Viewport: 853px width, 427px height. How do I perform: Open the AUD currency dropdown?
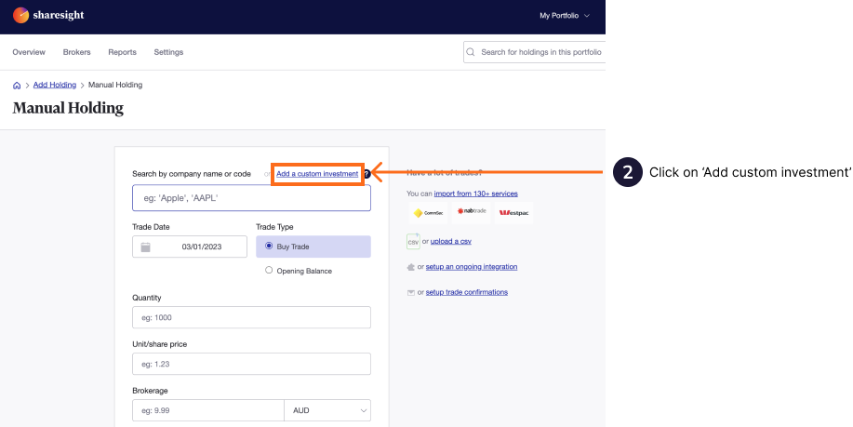[x=327, y=410]
